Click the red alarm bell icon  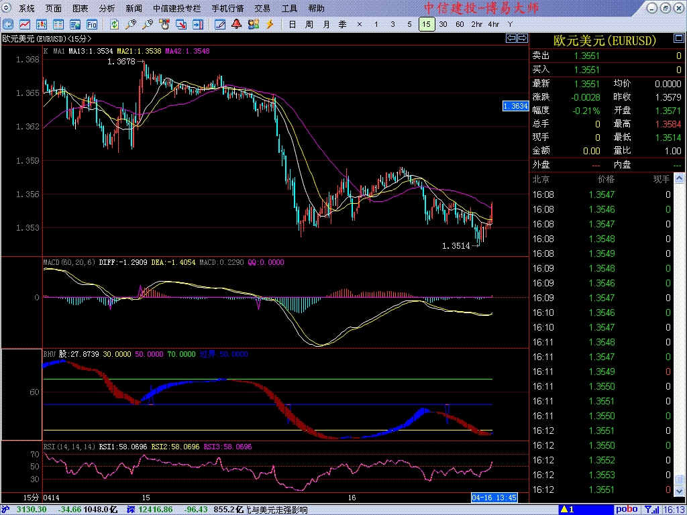tap(236, 24)
